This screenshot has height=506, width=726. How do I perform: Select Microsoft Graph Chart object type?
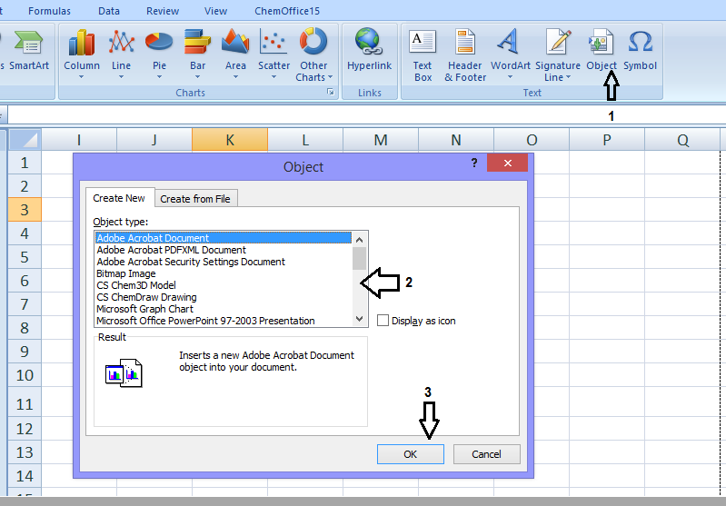click(224, 309)
